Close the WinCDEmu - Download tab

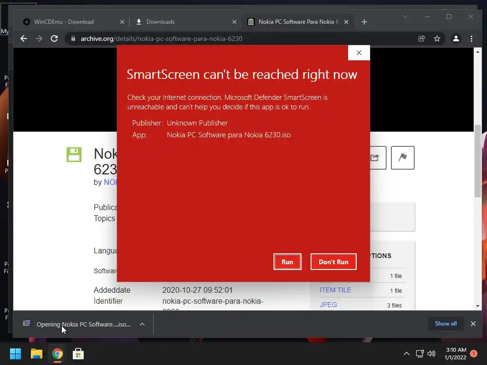tap(122, 22)
